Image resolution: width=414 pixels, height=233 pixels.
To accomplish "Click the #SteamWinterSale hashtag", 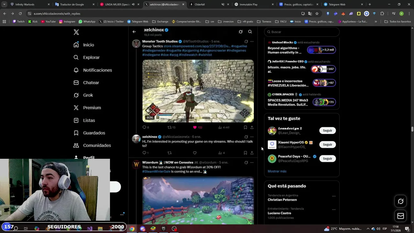I will click(156, 172).
